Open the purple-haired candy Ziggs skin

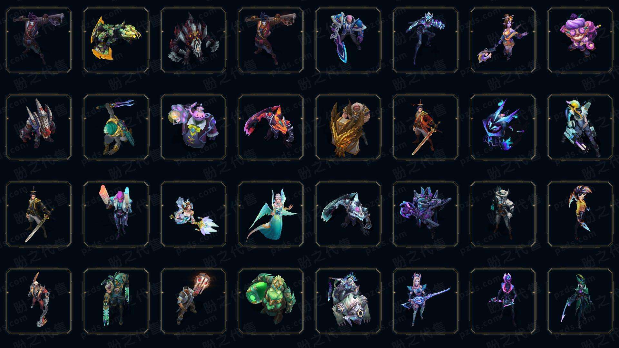[x=580, y=40]
